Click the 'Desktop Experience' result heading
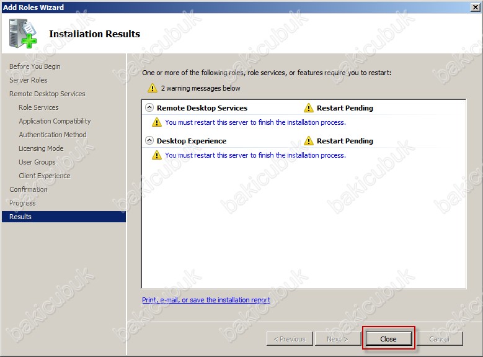The image size is (483, 357). [192, 141]
